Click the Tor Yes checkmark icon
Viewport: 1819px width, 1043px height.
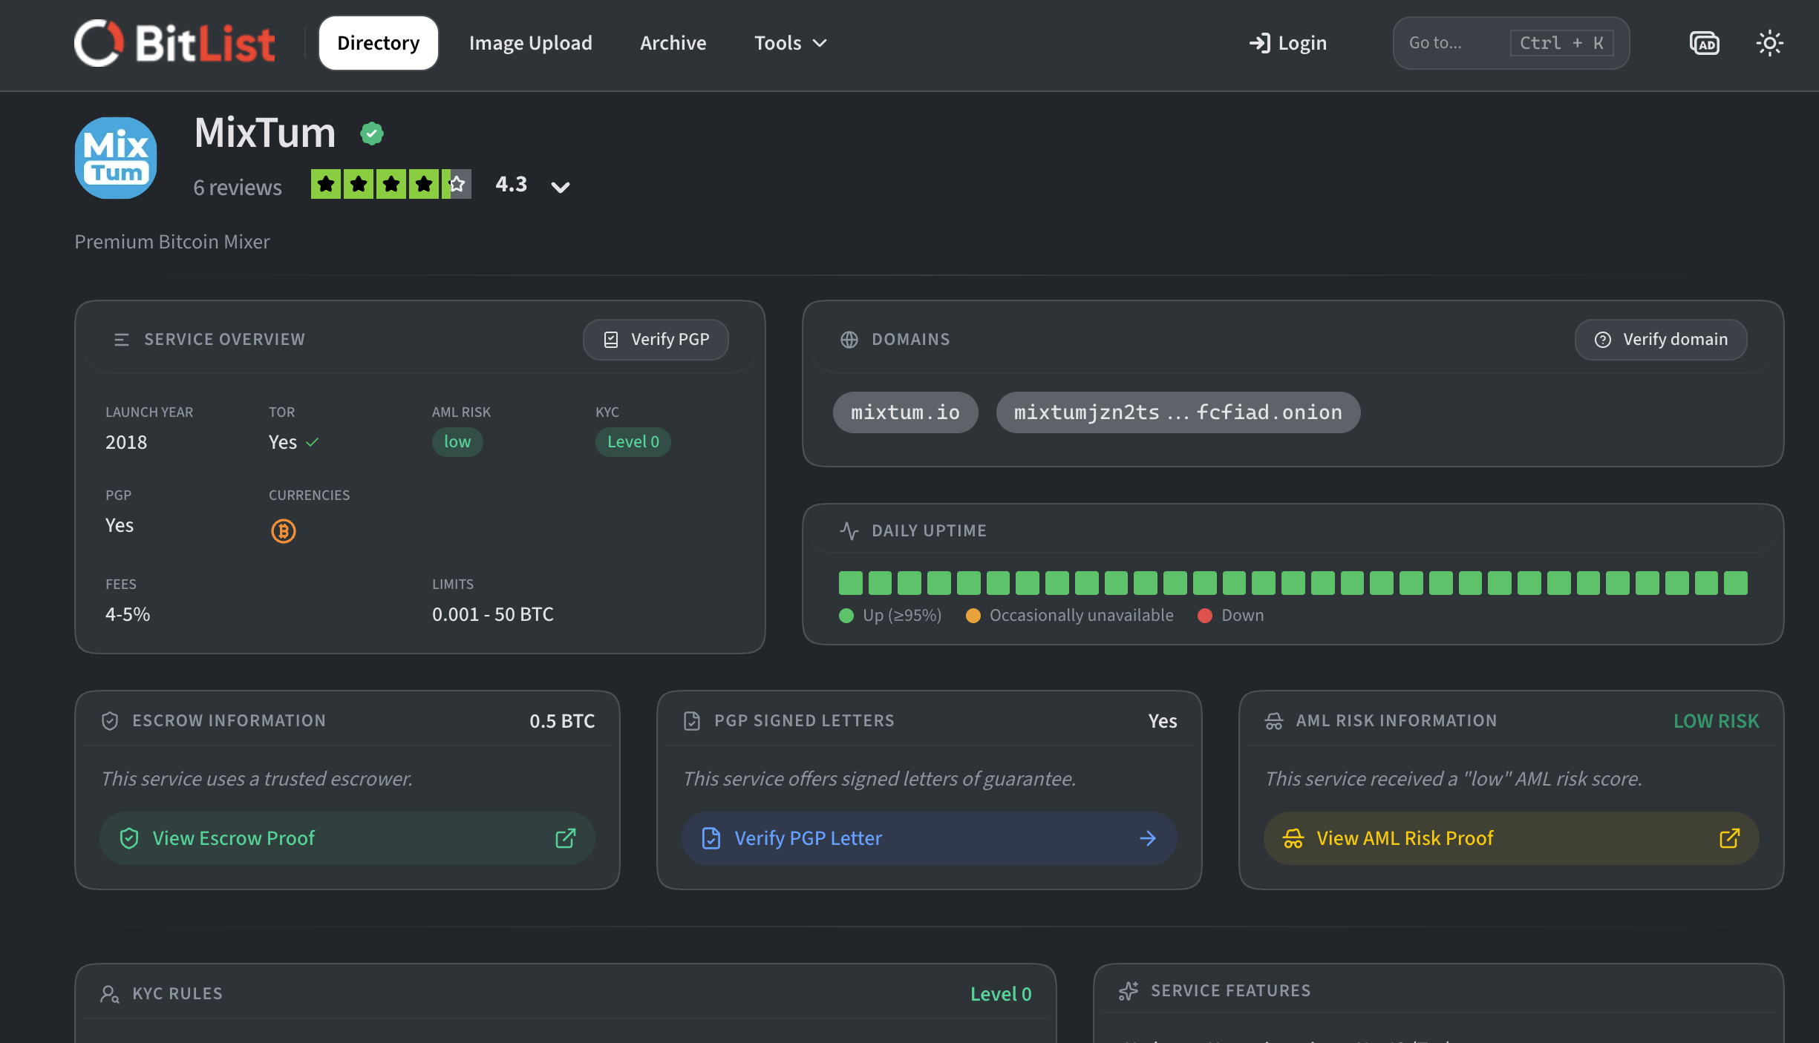click(313, 442)
